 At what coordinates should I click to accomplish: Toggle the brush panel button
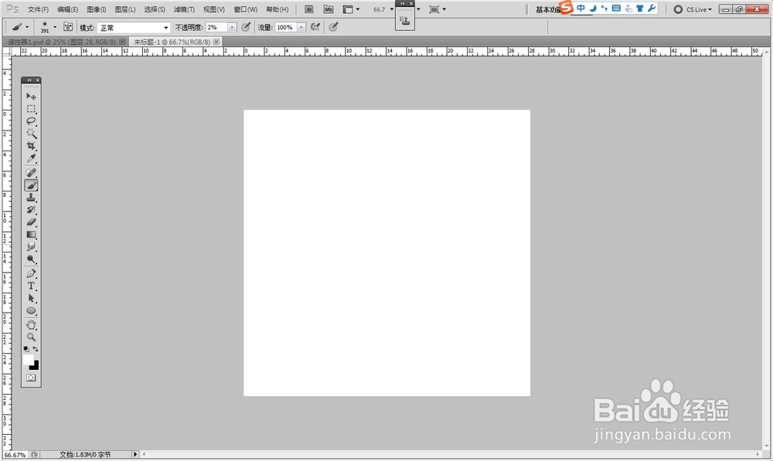pyautogui.click(x=68, y=27)
